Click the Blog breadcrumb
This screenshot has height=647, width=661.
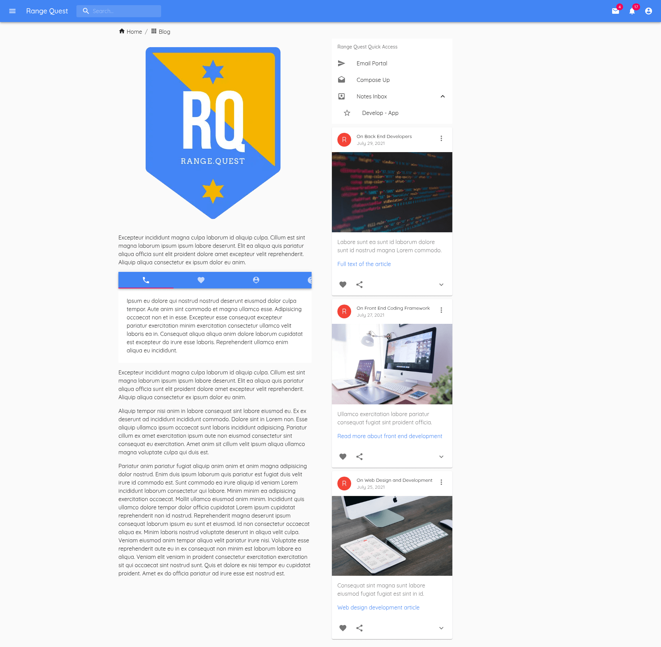tap(164, 32)
